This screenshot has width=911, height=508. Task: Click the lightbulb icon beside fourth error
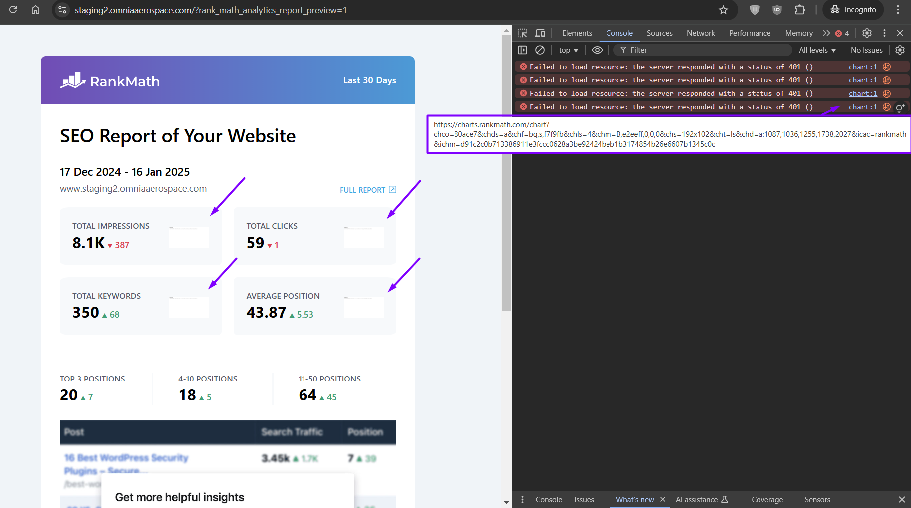pos(900,107)
